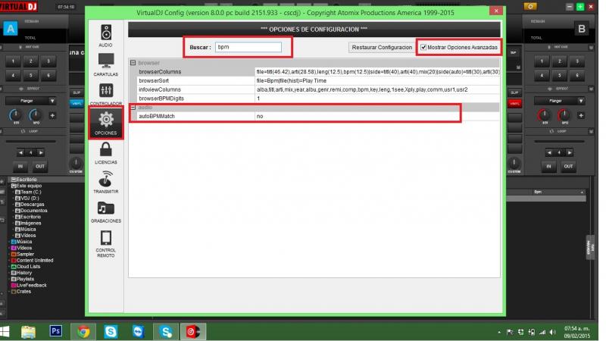Select the autoBPMMatch option name
Screen dimensions: 606x341
[x=157, y=116]
